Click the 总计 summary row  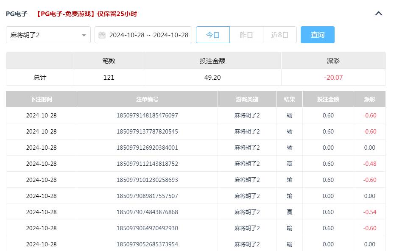point(41,77)
